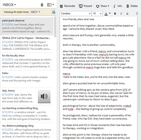The width and height of the screenshot is (141, 140).
Task: Click the 8/12/2014 date on 'my distance pedagogy blog'
Action: point(8,130)
